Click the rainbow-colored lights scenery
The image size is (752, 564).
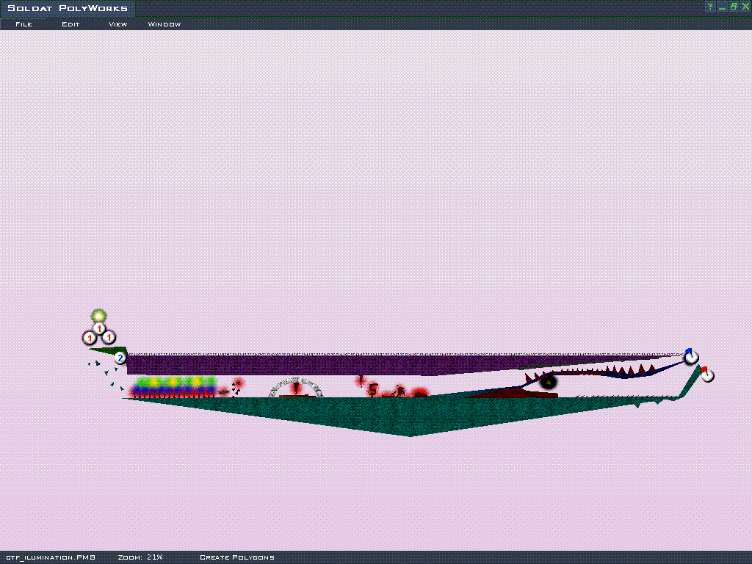point(173,386)
